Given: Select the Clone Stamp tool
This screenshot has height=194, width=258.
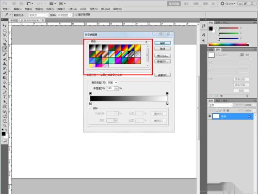Looking at the screenshot, I should [x=5, y=63].
